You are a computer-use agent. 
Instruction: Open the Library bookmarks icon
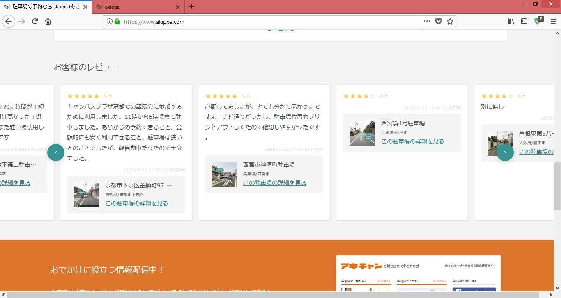pos(511,21)
